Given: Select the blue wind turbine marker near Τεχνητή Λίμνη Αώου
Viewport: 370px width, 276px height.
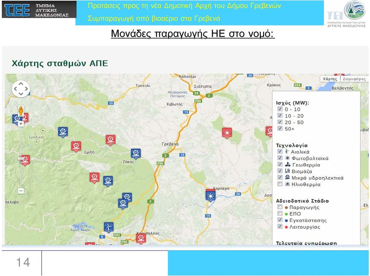Looking at the screenshot, I should pos(109,227).
